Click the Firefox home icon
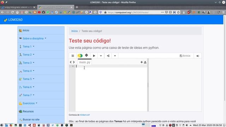The image size is (226, 127). [x=17, y=12]
